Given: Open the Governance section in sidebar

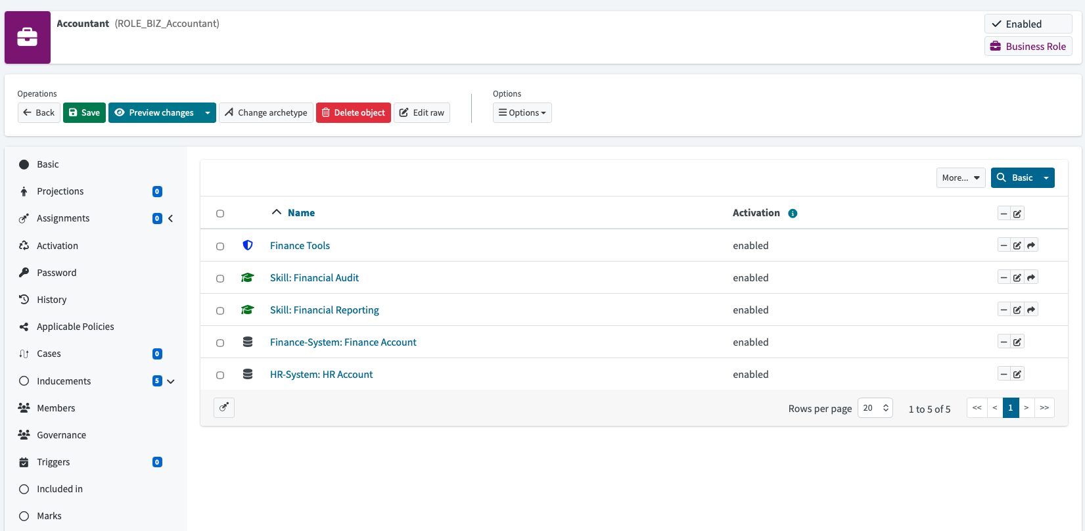Looking at the screenshot, I should [61, 435].
